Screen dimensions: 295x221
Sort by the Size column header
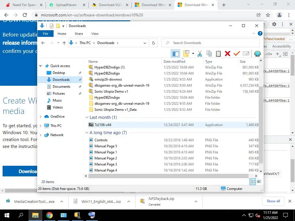coord(248,62)
